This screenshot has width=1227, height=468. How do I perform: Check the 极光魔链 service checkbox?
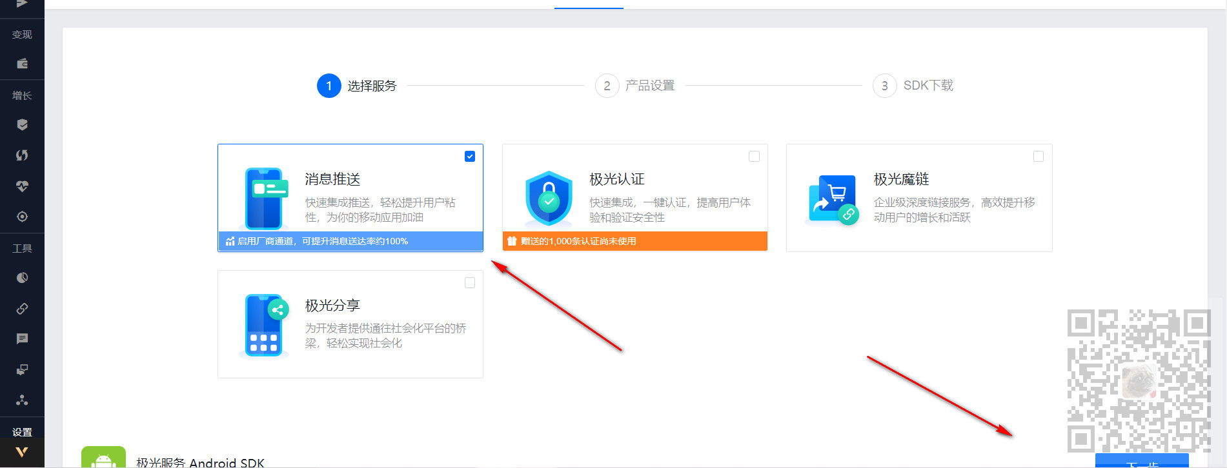pos(1039,157)
